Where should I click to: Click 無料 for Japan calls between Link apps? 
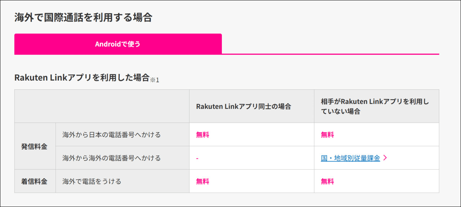click(202, 135)
